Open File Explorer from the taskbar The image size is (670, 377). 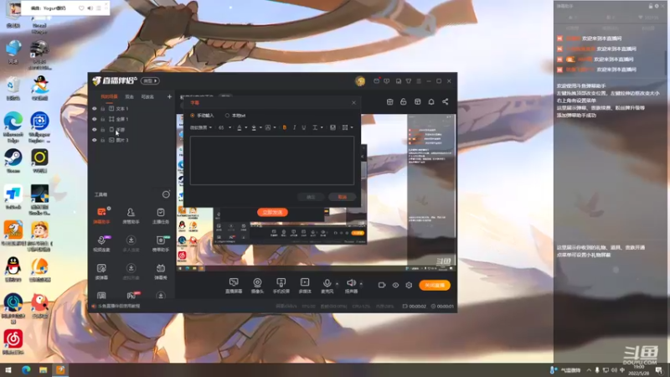pyautogui.click(x=44, y=369)
